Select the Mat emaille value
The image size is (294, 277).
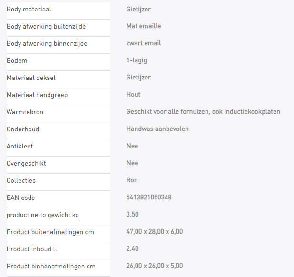[x=144, y=26]
